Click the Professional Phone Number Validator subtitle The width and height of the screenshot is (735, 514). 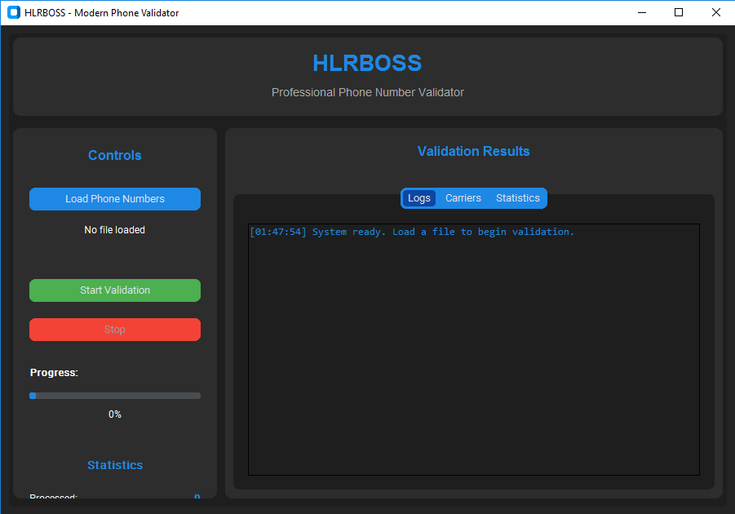tap(367, 92)
